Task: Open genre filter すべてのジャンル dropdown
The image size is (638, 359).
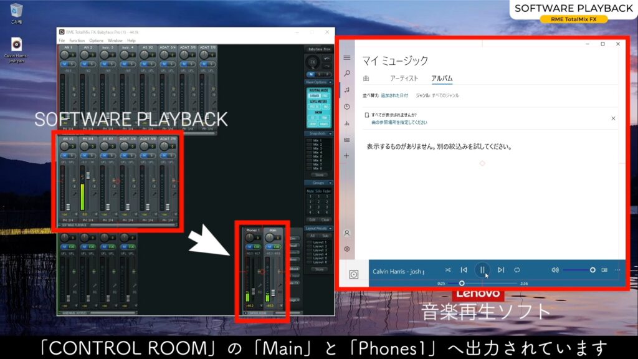Action: click(x=445, y=95)
